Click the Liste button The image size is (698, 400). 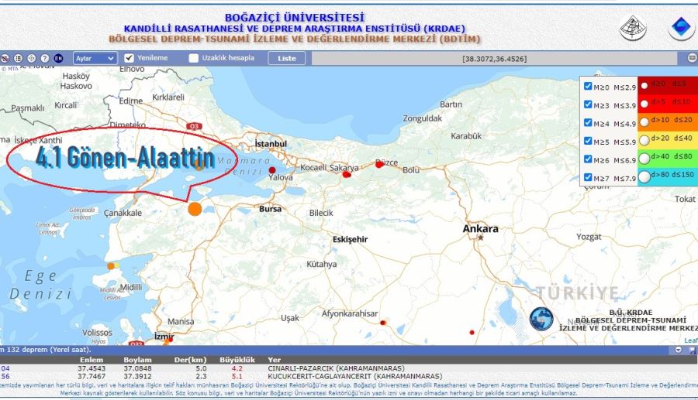(286, 58)
